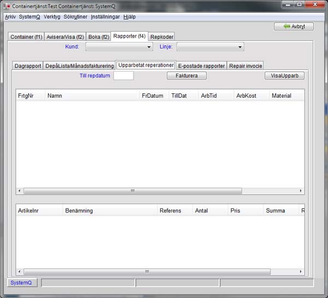The width and height of the screenshot is (328, 298).
Task: Click the VisaUpparb button
Action: (284, 76)
